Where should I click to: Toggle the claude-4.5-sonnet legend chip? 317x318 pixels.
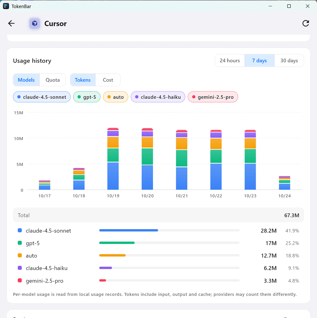[42, 97]
